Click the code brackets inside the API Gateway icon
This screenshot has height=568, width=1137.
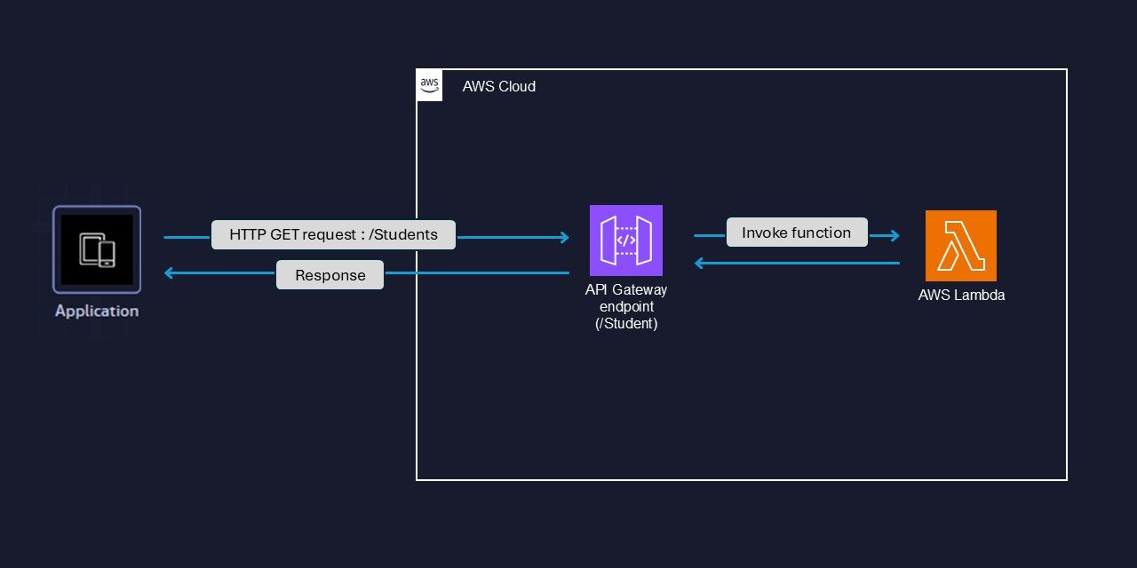pyautogui.click(x=625, y=241)
